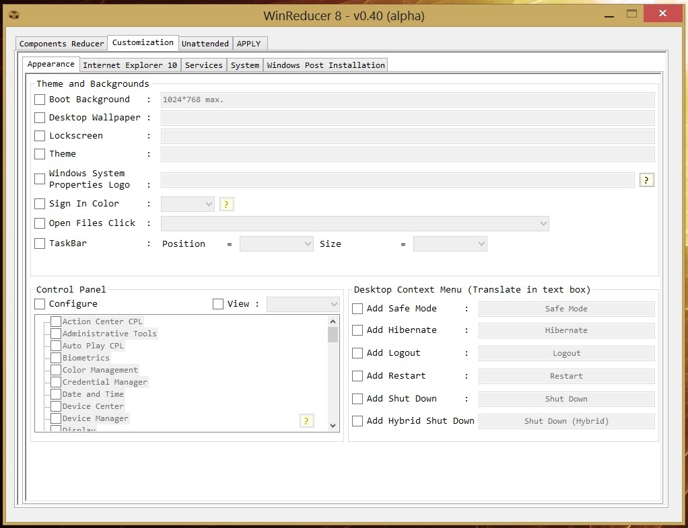Go to the APPLY tab
Screen dimensions: 688x528
coord(249,44)
